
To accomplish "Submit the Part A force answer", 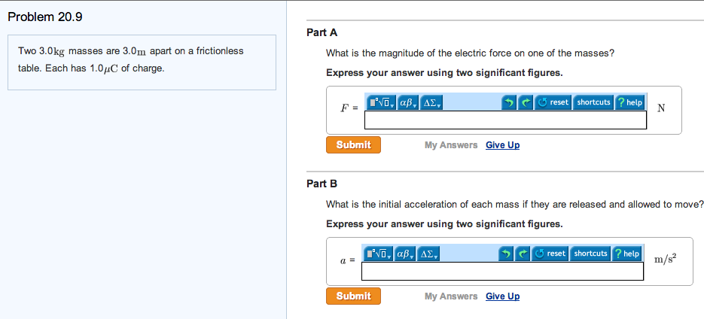I will [353, 144].
